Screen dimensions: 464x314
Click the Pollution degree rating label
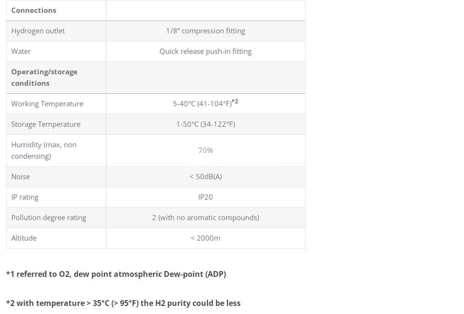click(49, 217)
